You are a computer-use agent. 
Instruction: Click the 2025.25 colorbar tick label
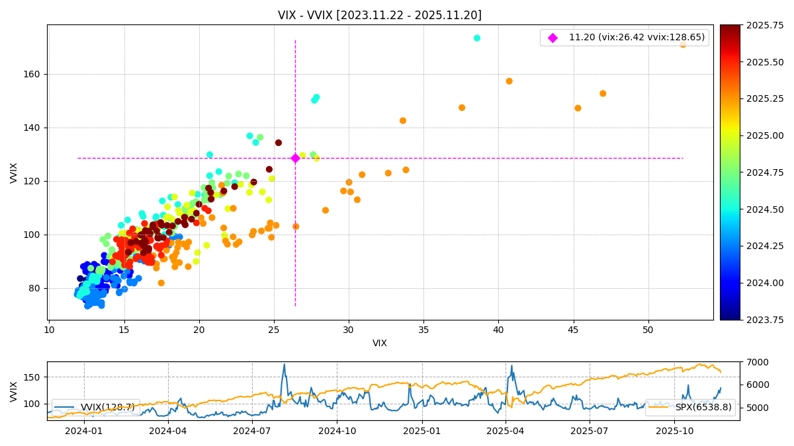click(x=765, y=99)
